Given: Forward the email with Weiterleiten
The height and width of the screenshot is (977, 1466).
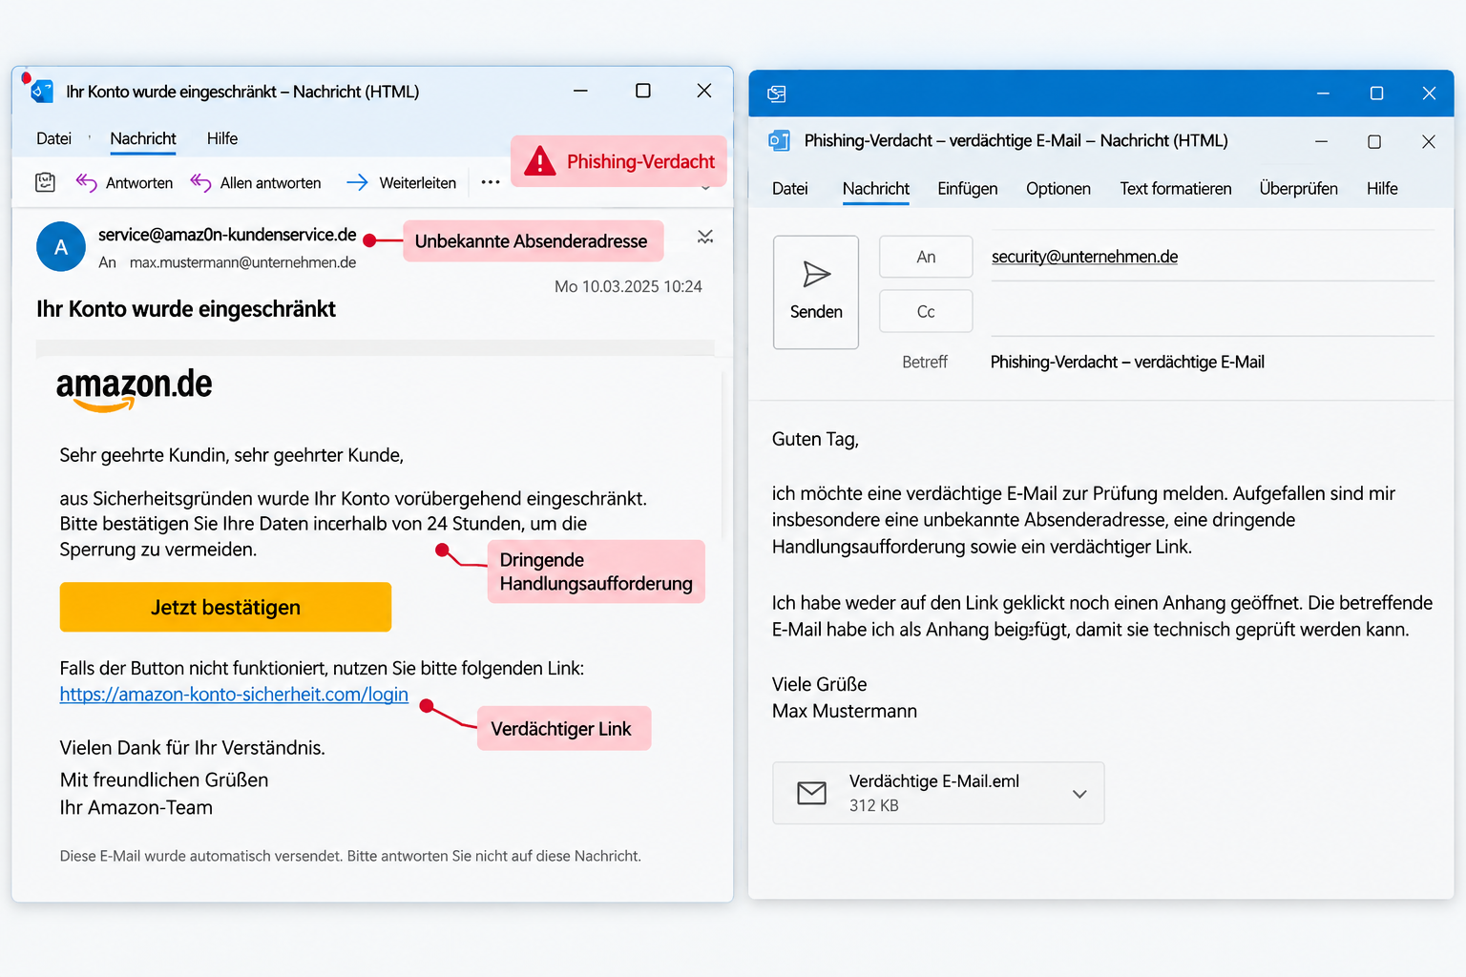Looking at the screenshot, I should tap(402, 183).
